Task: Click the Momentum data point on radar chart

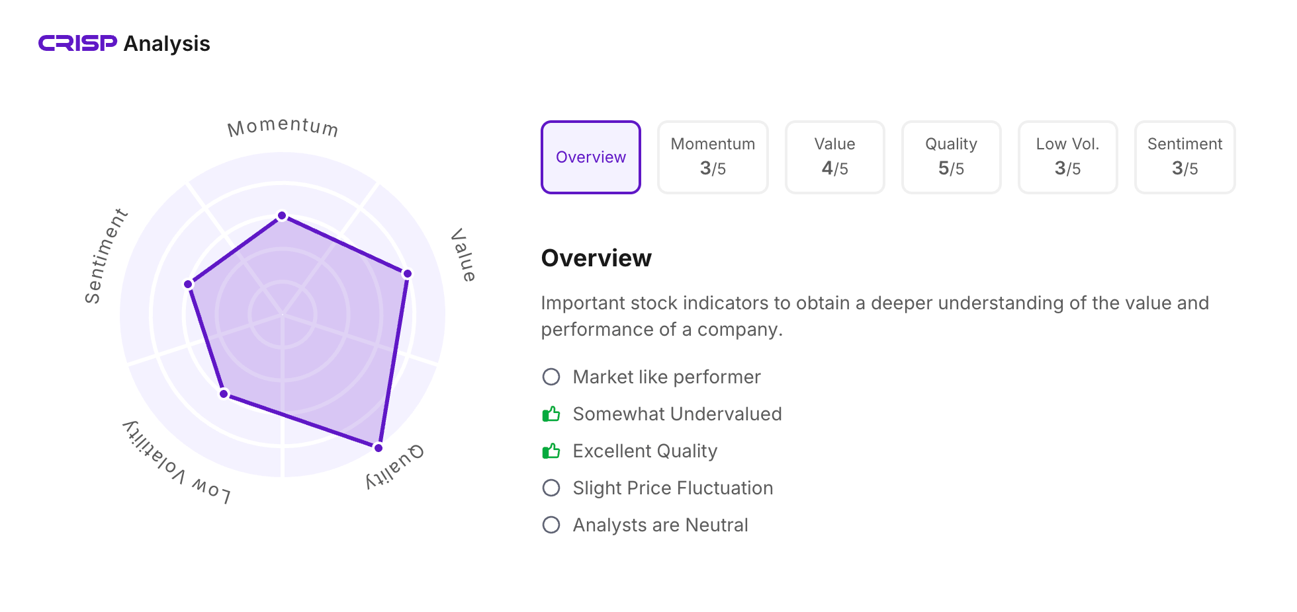Action: pyautogui.click(x=282, y=215)
